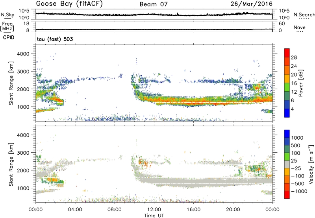Viewport: 315px width, 218px height.
Task: Click the red top segment of Power color bar
Action: coord(287,53)
